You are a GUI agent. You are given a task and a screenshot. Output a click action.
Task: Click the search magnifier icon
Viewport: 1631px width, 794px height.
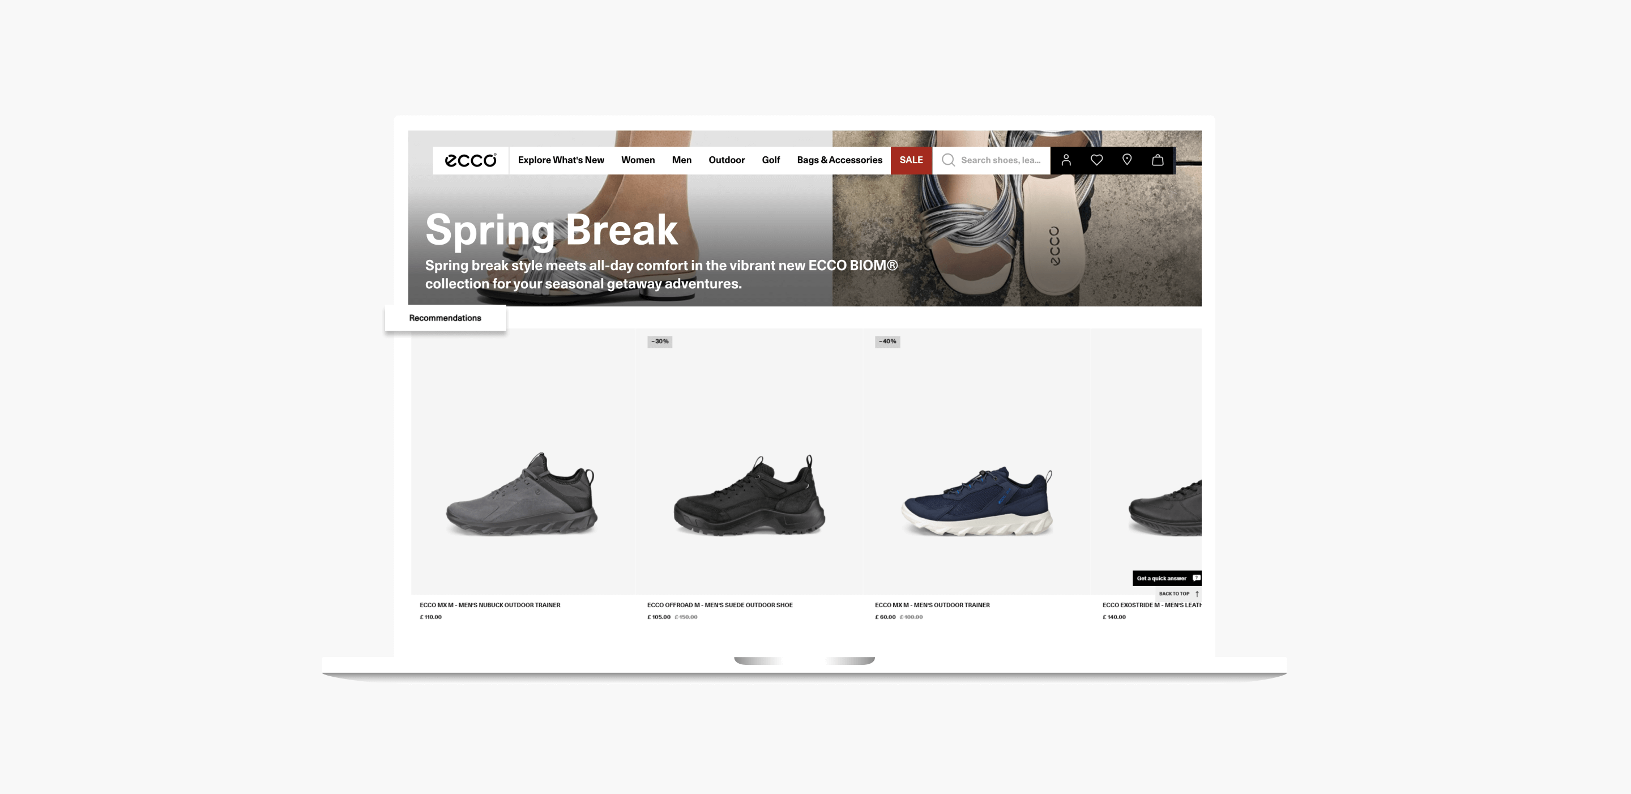948,160
